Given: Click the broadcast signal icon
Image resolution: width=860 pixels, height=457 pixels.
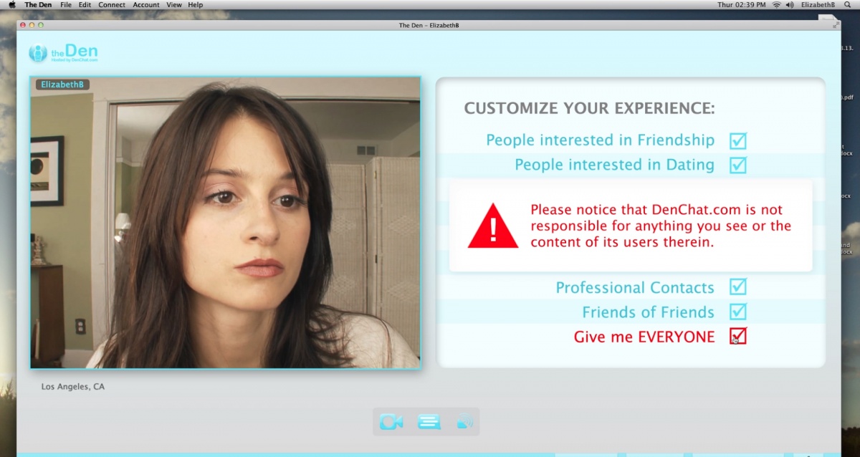Looking at the screenshot, I should point(464,422).
